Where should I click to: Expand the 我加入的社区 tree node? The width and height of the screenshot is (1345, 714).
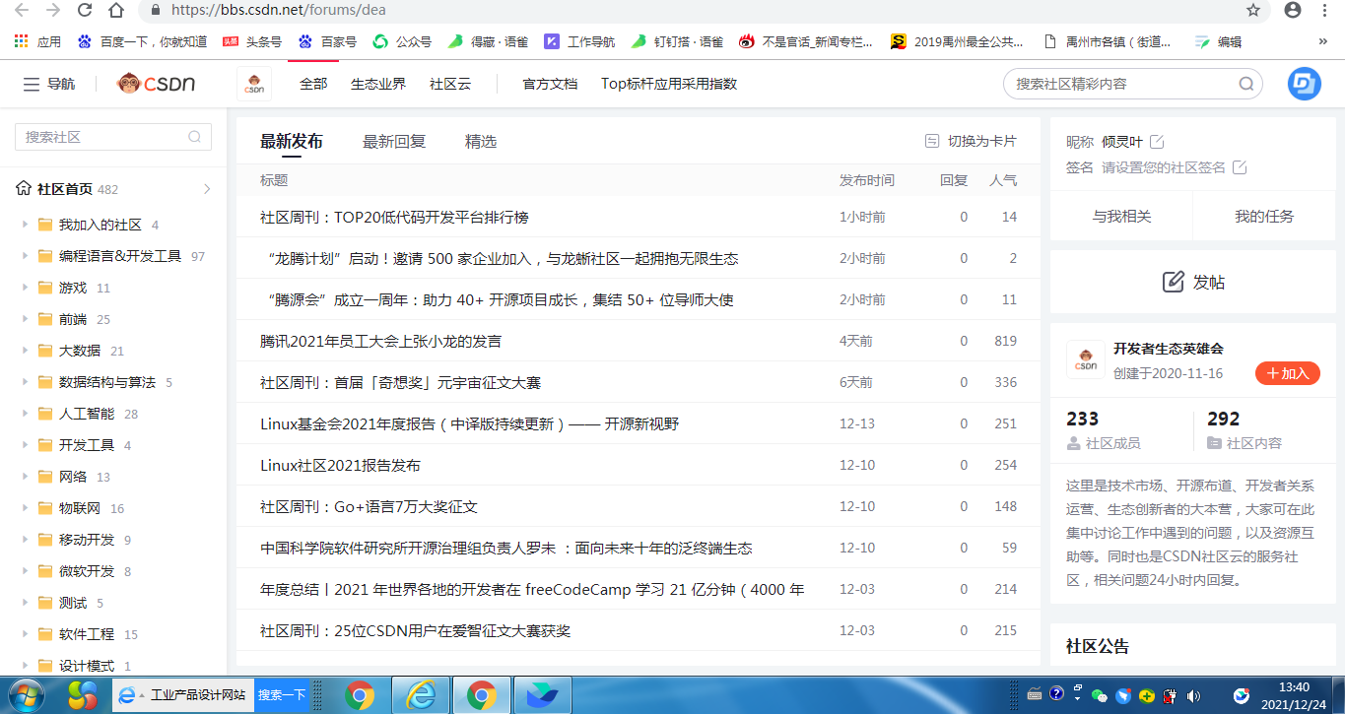point(25,225)
